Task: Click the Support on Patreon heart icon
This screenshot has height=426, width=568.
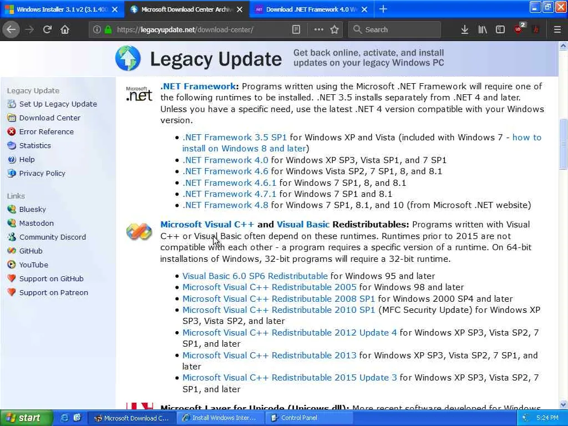Action: [x=12, y=292]
